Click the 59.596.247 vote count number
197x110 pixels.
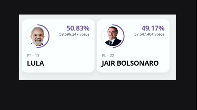[69, 34]
